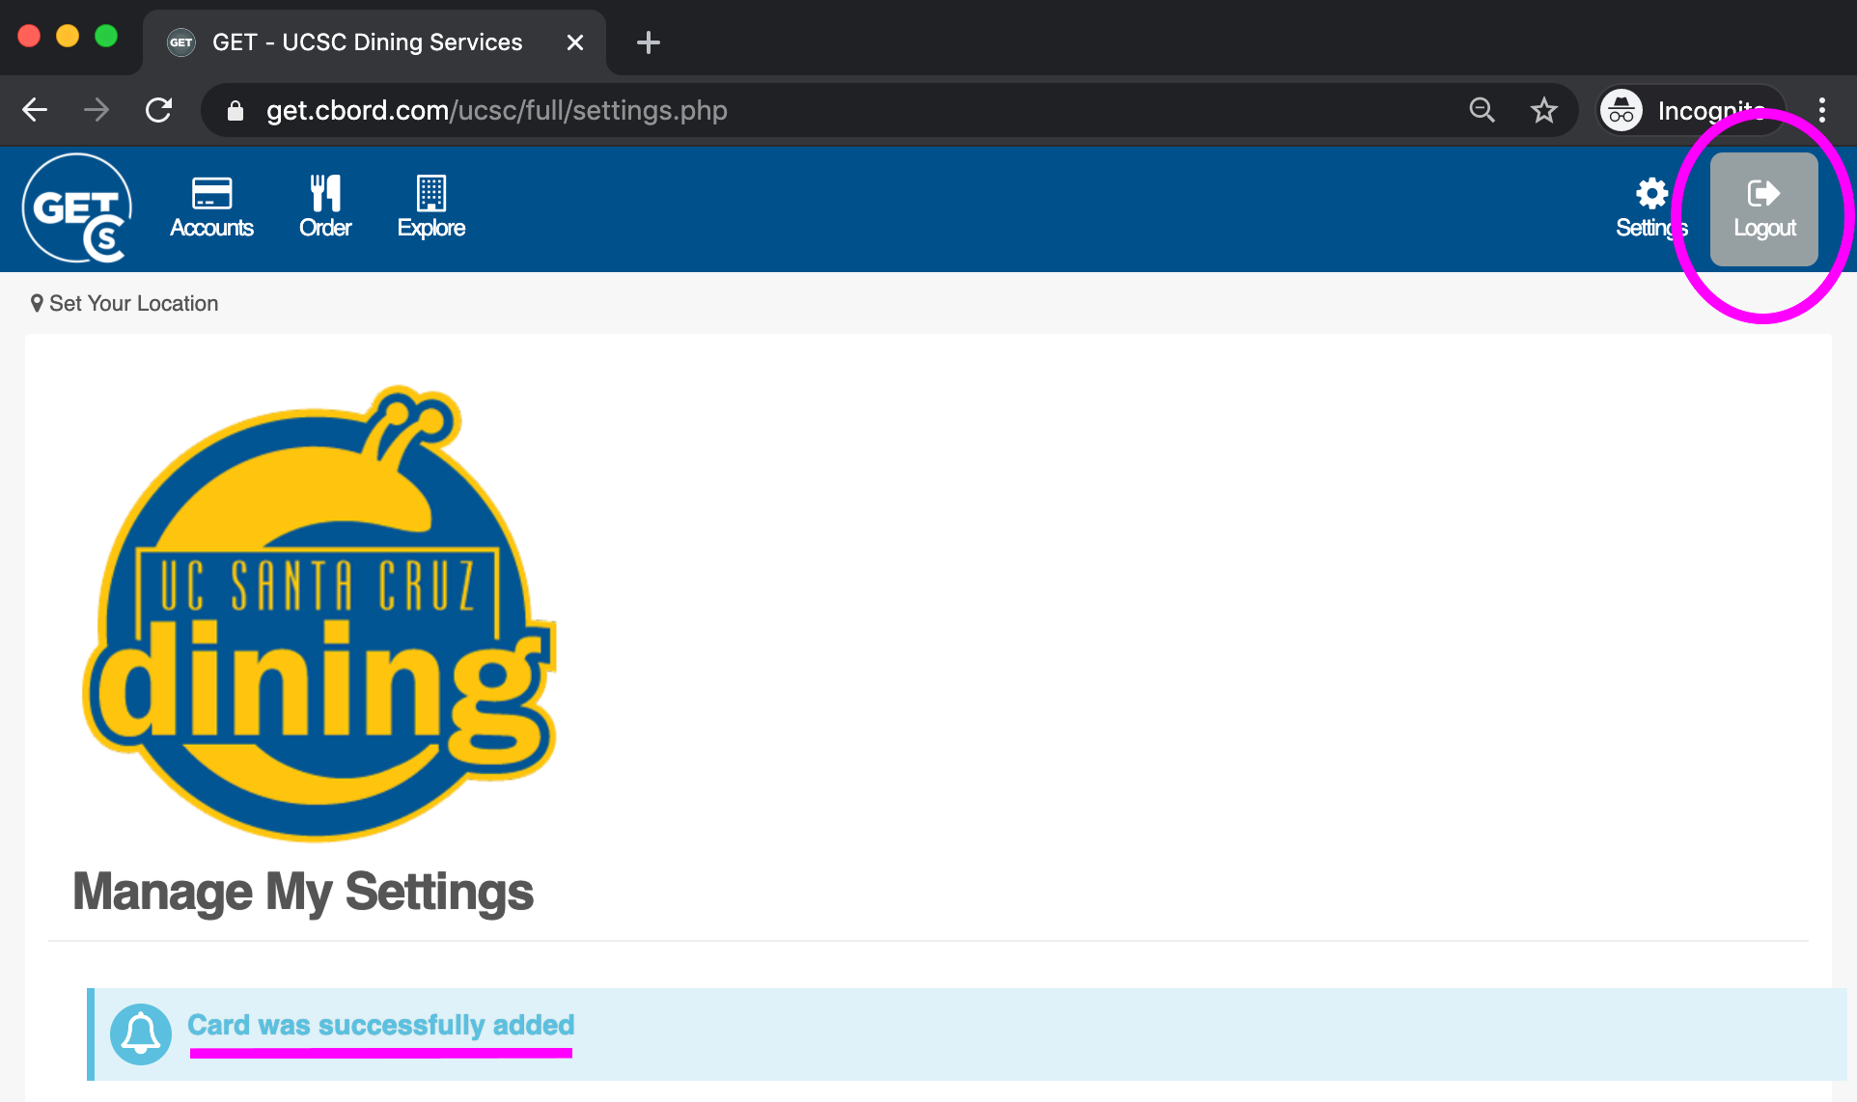This screenshot has height=1102, width=1857.
Task: Click the Logout button
Action: [1763, 209]
